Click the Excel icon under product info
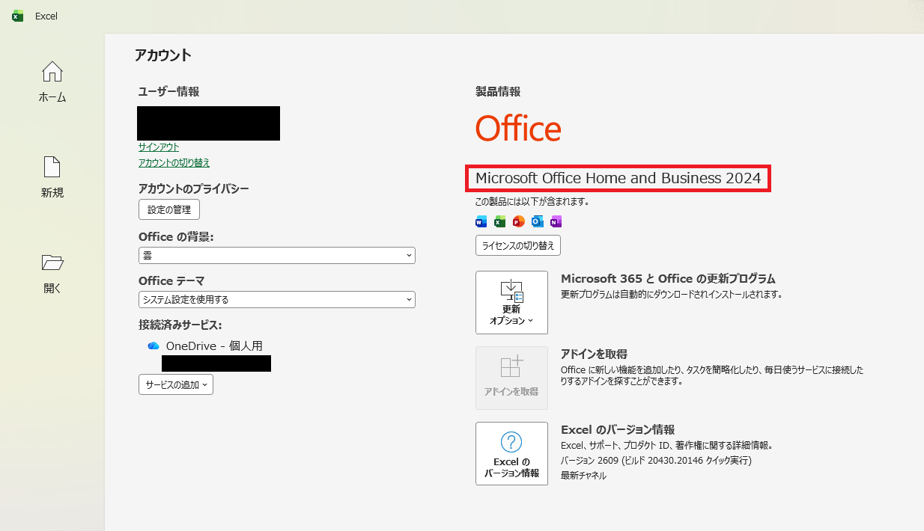This screenshot has width=924, height=531. [499, 221]
